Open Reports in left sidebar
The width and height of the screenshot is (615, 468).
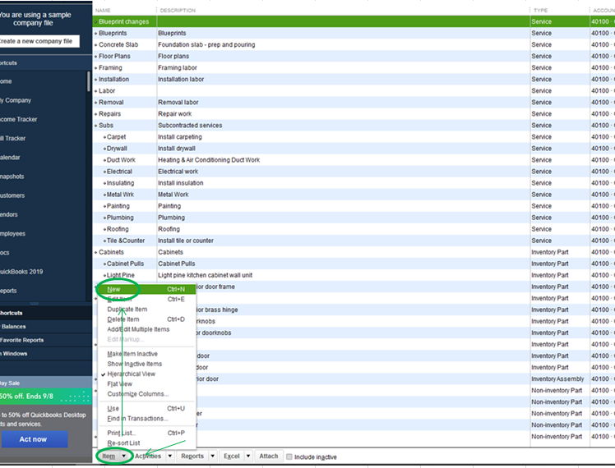click(x=8, y=291)
